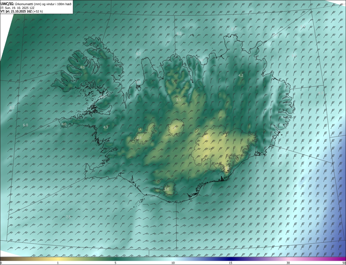The width and height of the screenshot is (346, 265).
Task: Click the colorbar tick label '50'
Action: [344, 263]
